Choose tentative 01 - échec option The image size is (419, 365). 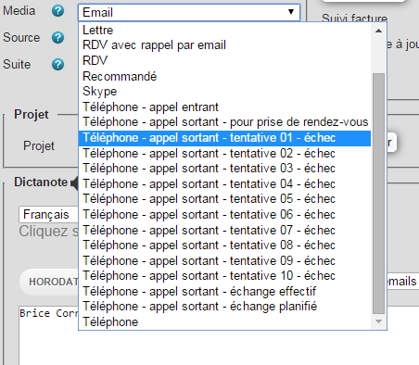(224, 138)
